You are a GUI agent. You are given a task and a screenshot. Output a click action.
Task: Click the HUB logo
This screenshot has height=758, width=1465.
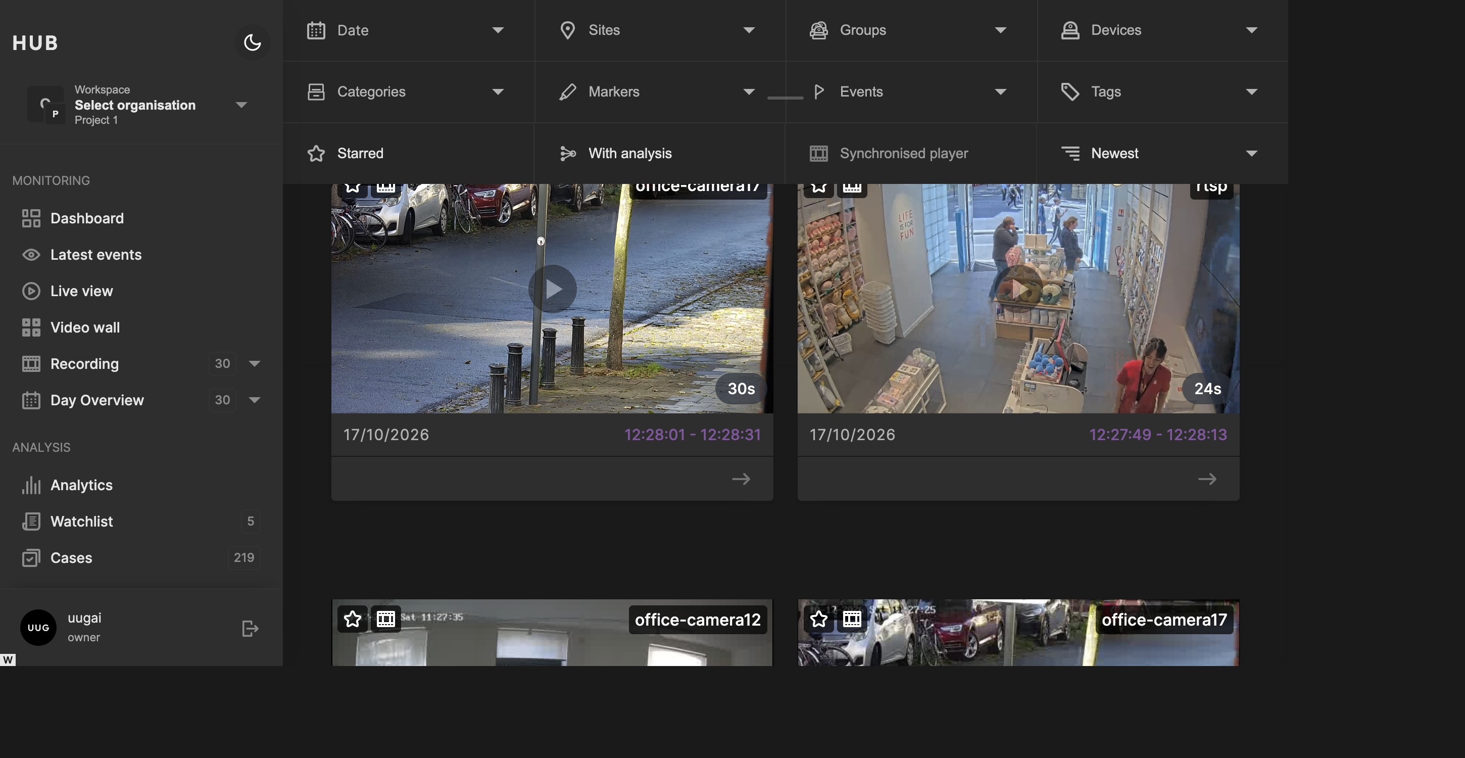[35, 42]
